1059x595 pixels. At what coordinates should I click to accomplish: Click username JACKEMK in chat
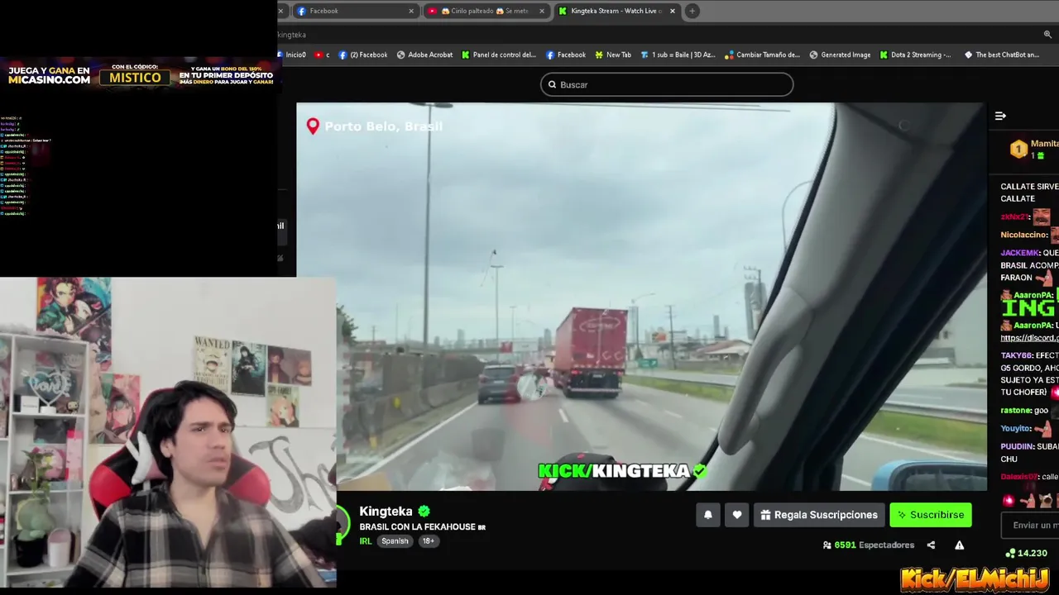1020,253
